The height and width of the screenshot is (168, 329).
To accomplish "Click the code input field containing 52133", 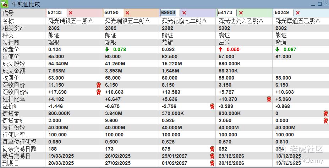I will click(56, 12).
